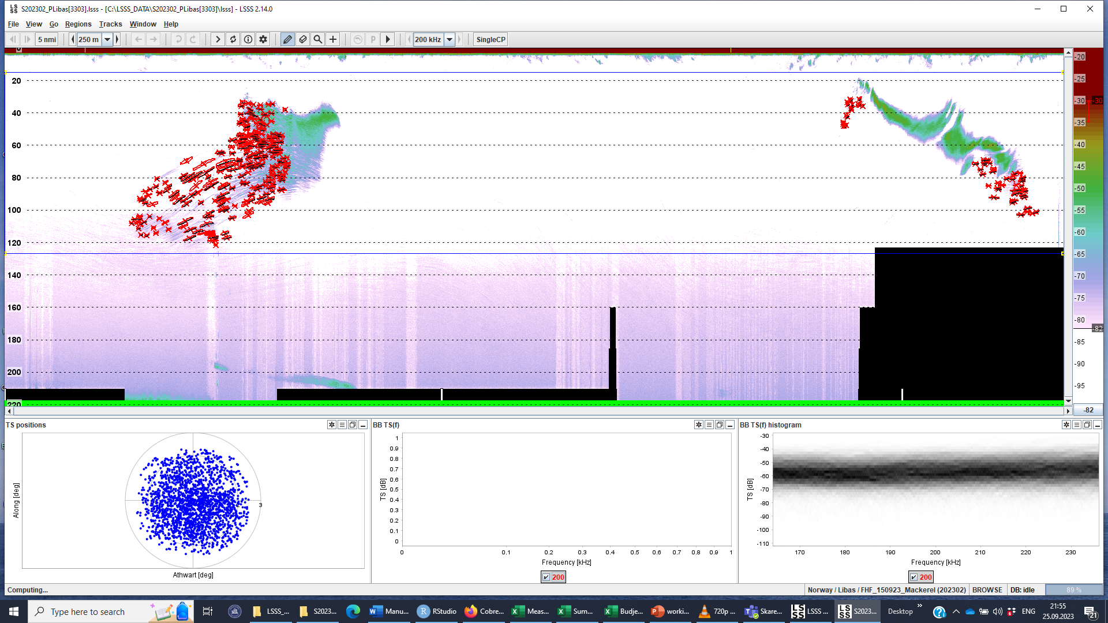The width and height of the screenshot is (1108, 623).
Task: Click the BROWSE button in the status bar
Action: tap(987, 590)
